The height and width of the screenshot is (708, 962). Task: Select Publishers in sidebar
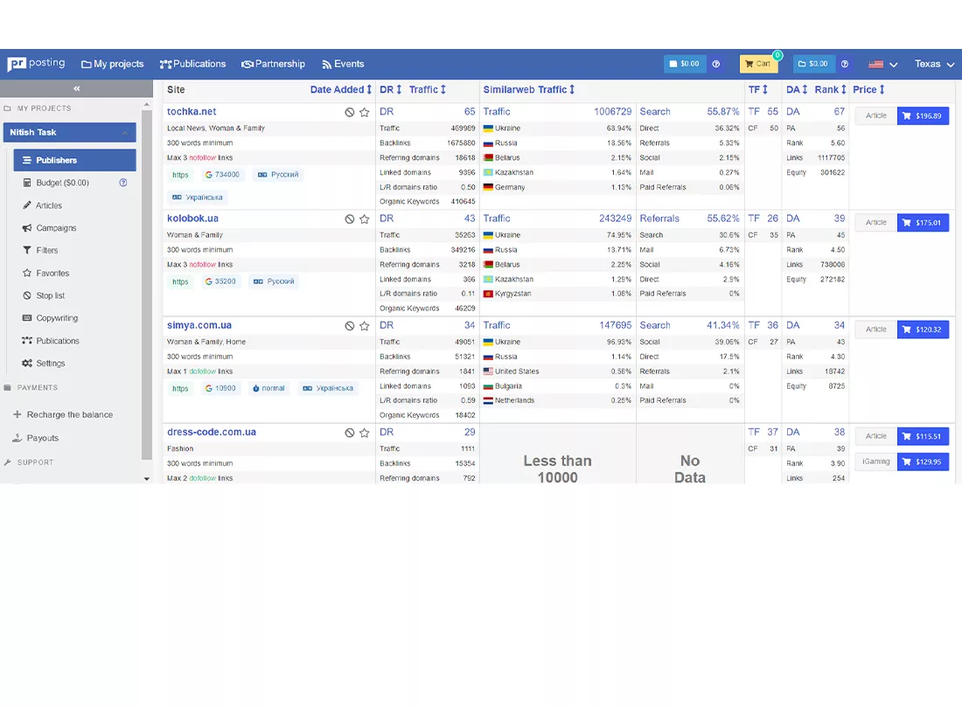point(75,160)
